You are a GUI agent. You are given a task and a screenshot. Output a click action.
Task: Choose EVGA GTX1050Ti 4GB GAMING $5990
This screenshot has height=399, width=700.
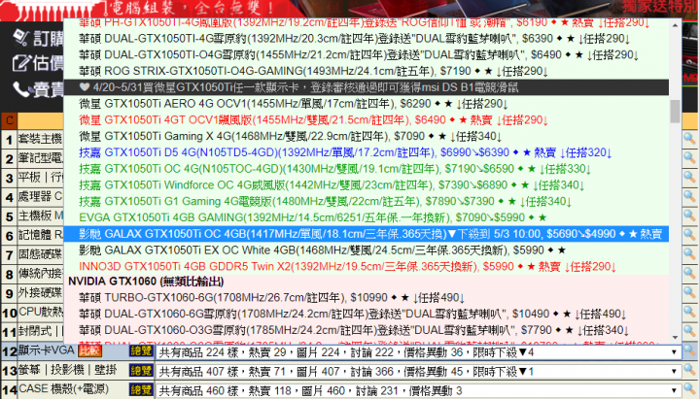[x=367, y=217]
